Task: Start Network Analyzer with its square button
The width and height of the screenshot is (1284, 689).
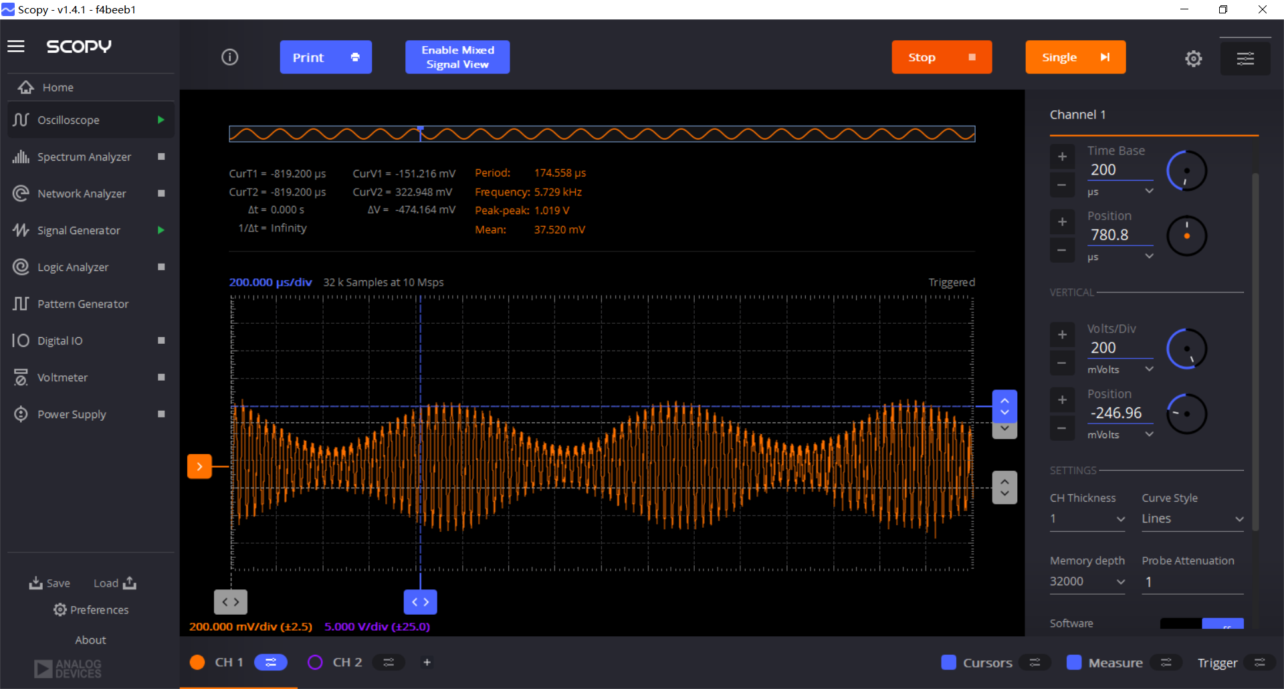Action: [x=161, y=193]
